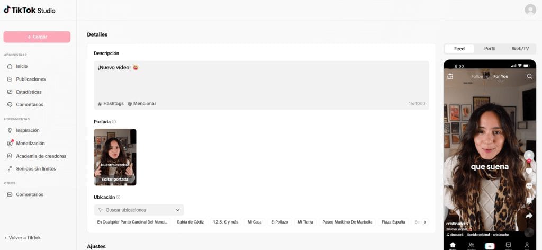
Task: Add Hashtags to the description
Action: pos(110,103)
